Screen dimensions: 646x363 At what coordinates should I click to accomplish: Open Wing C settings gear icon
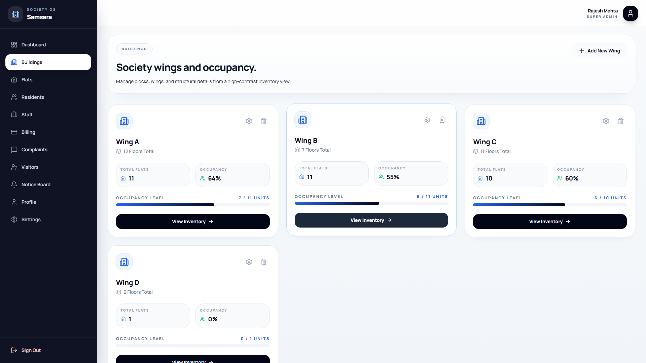606,121
